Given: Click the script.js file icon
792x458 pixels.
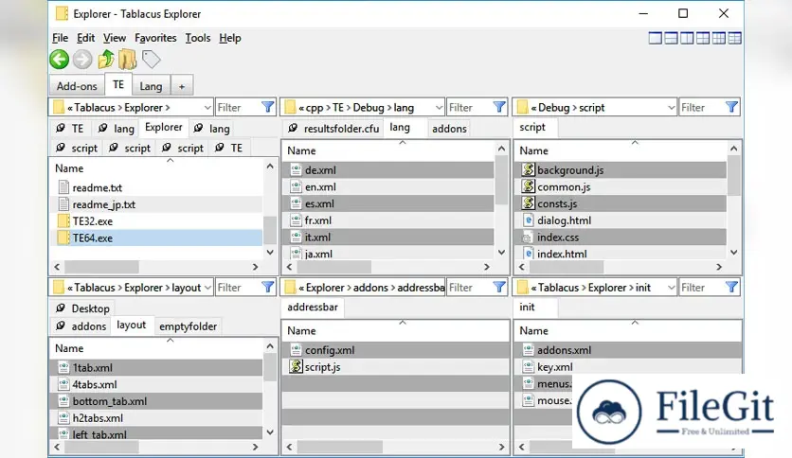Looking at the screenshot, I should click(296, 366).
